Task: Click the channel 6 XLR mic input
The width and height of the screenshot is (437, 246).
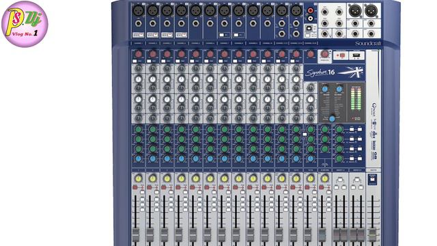Action: coord(210,11)
